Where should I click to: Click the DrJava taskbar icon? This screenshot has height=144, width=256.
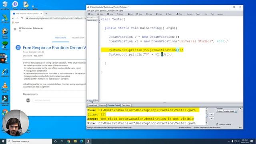[x=88, y=141]
